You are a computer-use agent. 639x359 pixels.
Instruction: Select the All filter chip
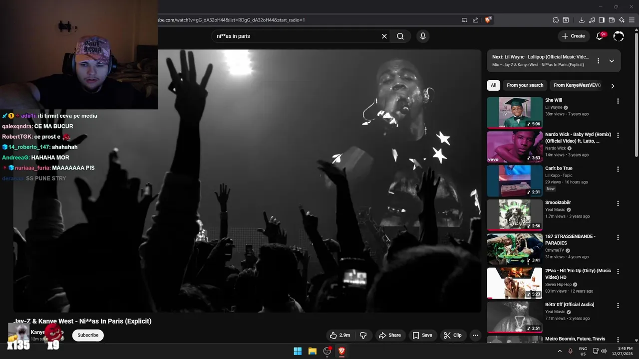[493, 85]
